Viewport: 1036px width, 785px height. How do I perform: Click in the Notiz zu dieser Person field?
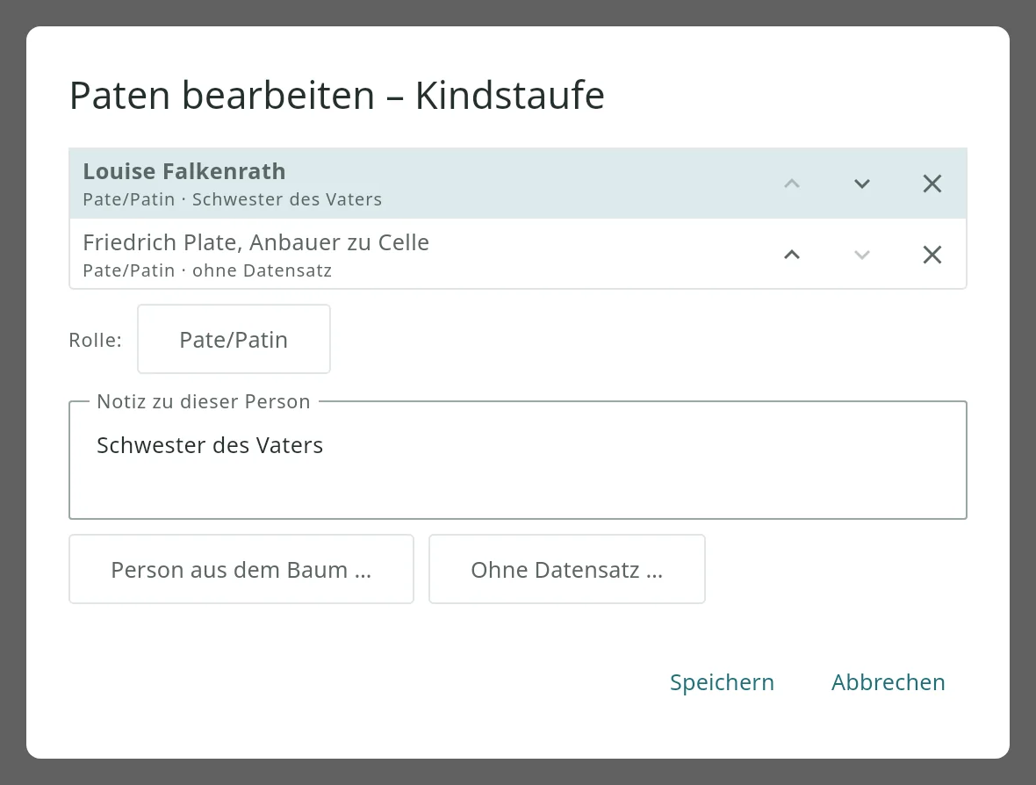[518, 460]
